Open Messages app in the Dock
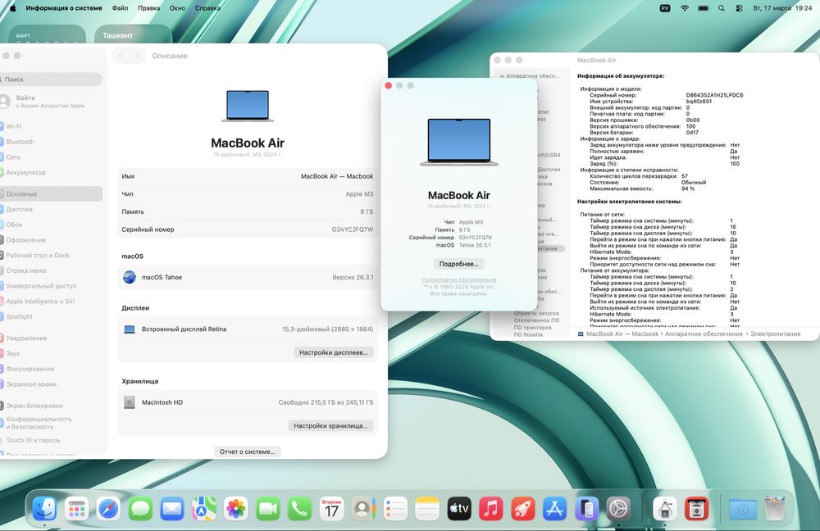The width and height of the screenshot is (820, 531). 141,509
